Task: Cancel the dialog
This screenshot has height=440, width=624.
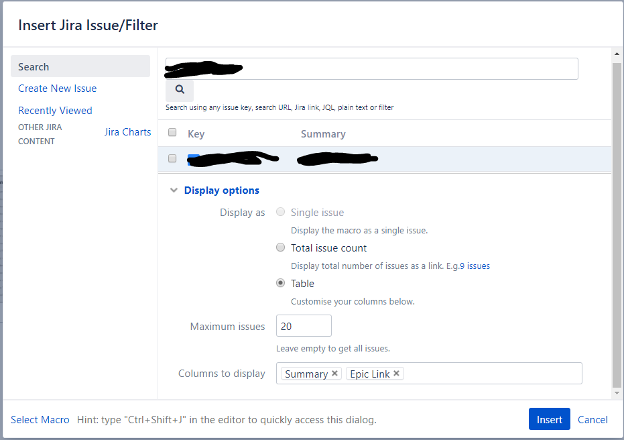Action: (x=592, y=420)
